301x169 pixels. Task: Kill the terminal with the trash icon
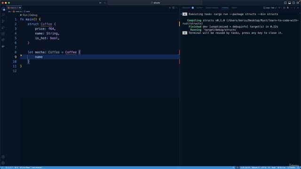[x=288, y=8]
